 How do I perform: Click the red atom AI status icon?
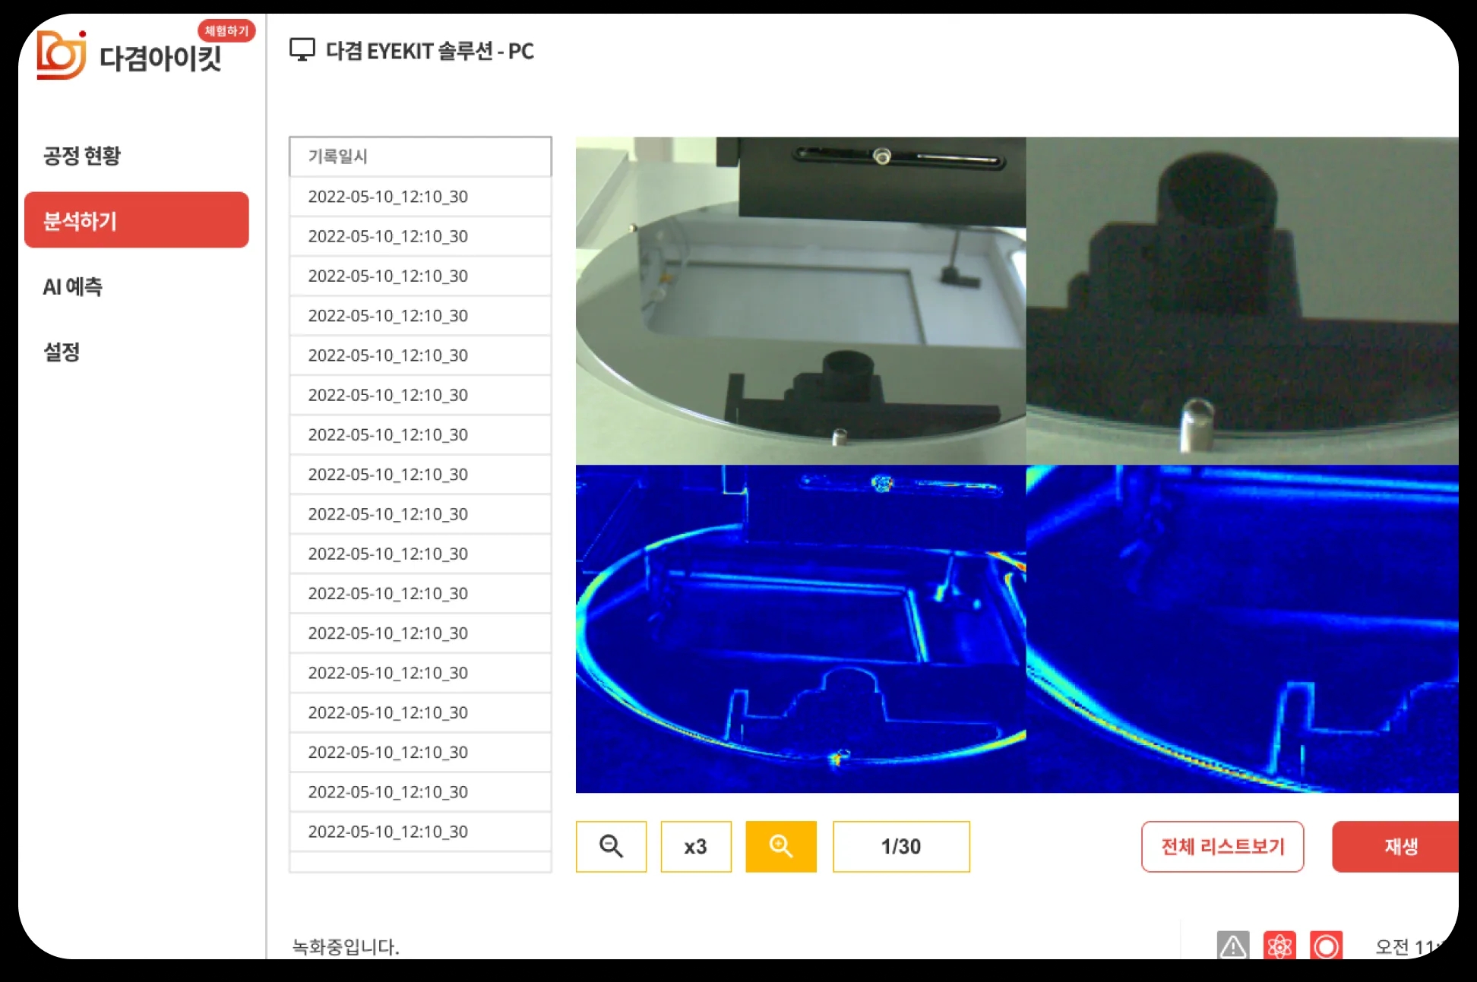tap(1279, 946)
